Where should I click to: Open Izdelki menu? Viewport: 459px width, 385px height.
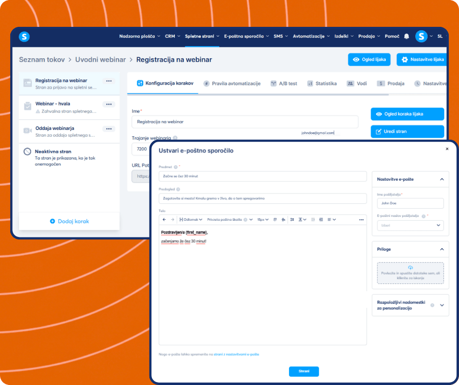pos(344,36)
